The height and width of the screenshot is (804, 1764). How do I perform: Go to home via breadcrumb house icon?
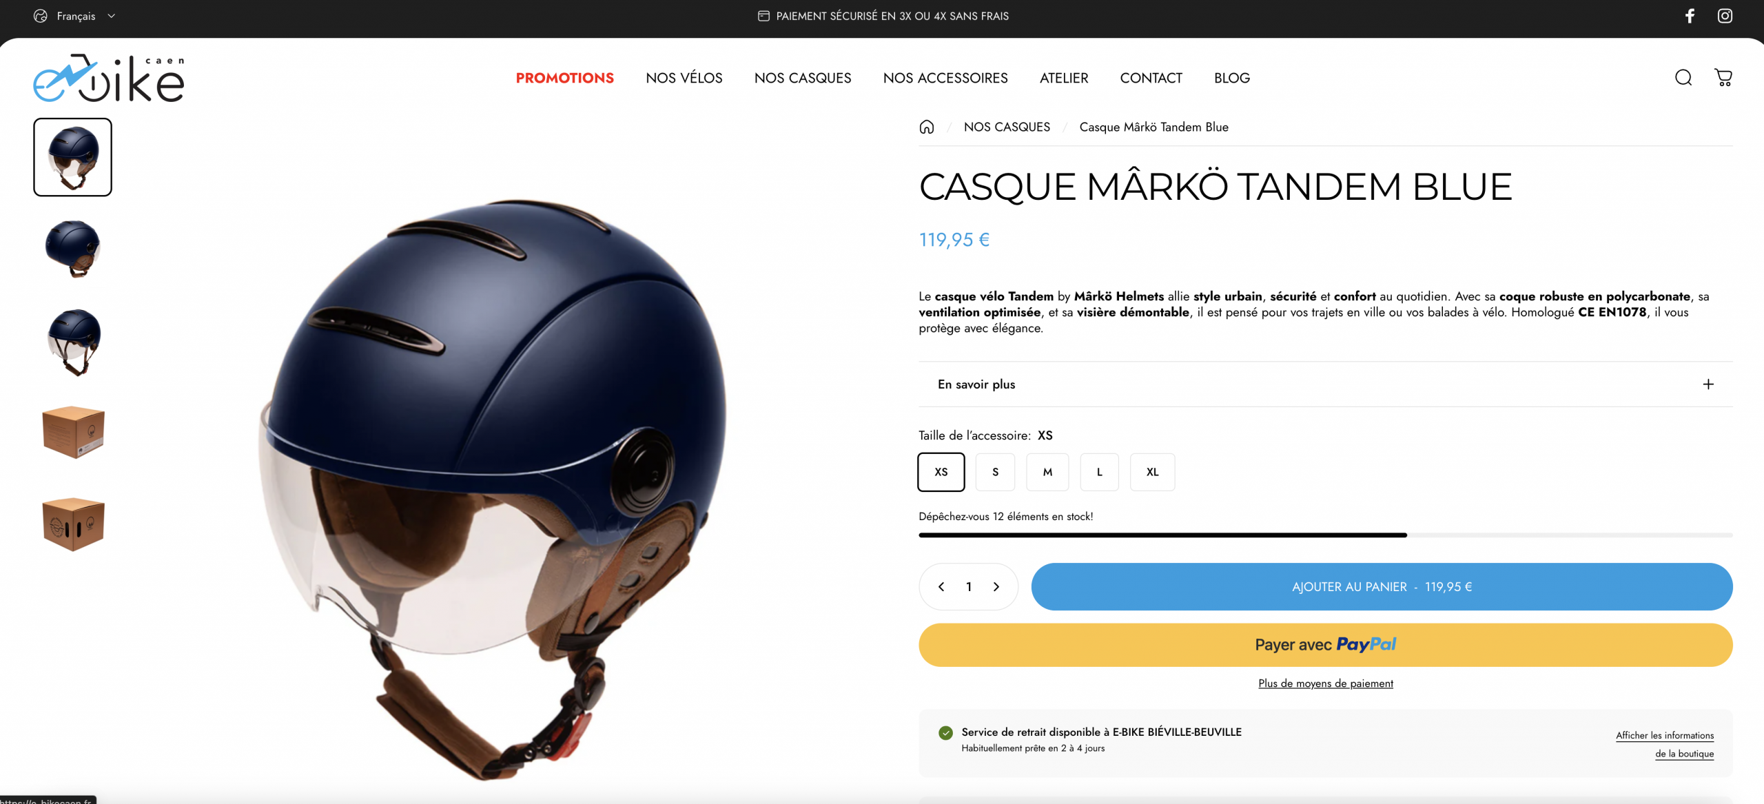click(x=927, y=127)
